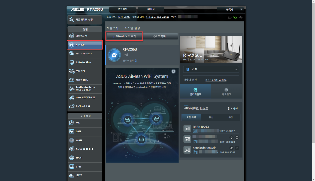Open AiProtection settings
Viewport: 315px width, 181px height.
[85, 62]
